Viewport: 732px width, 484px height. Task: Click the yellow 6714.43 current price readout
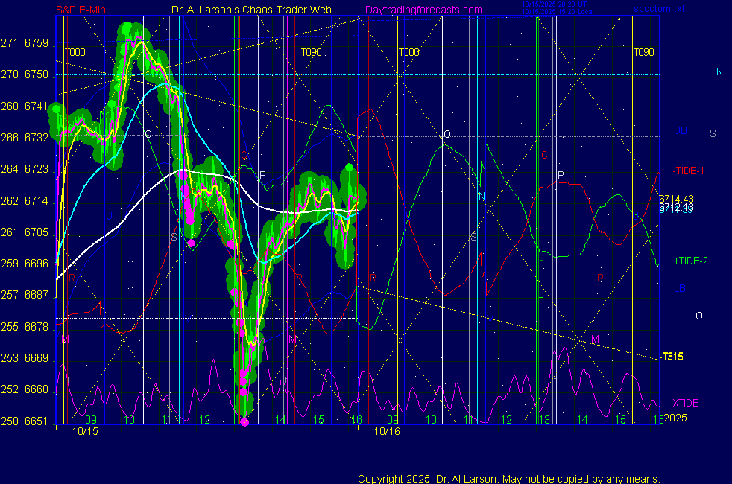(x=676, y=198)
